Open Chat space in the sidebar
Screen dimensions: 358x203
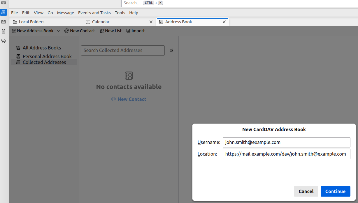[x=3, y=41]
